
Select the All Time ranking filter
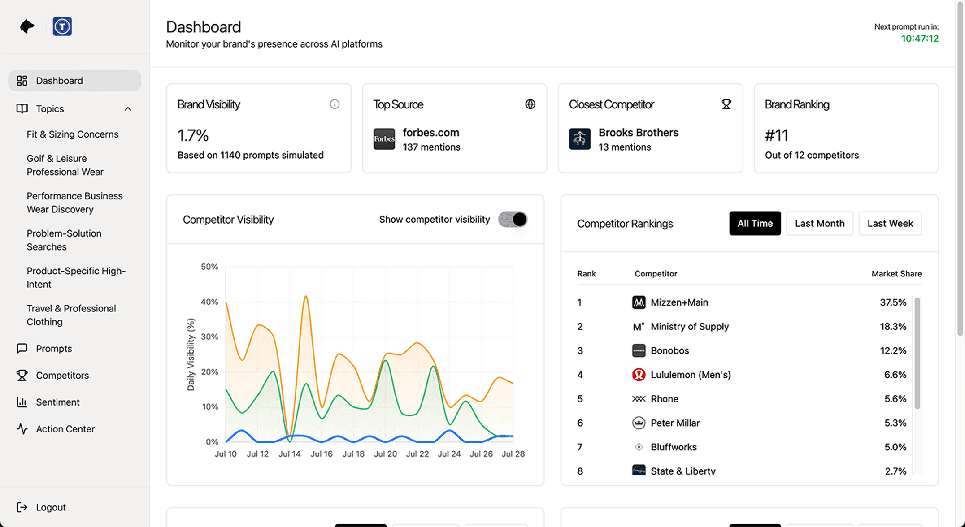755,223
